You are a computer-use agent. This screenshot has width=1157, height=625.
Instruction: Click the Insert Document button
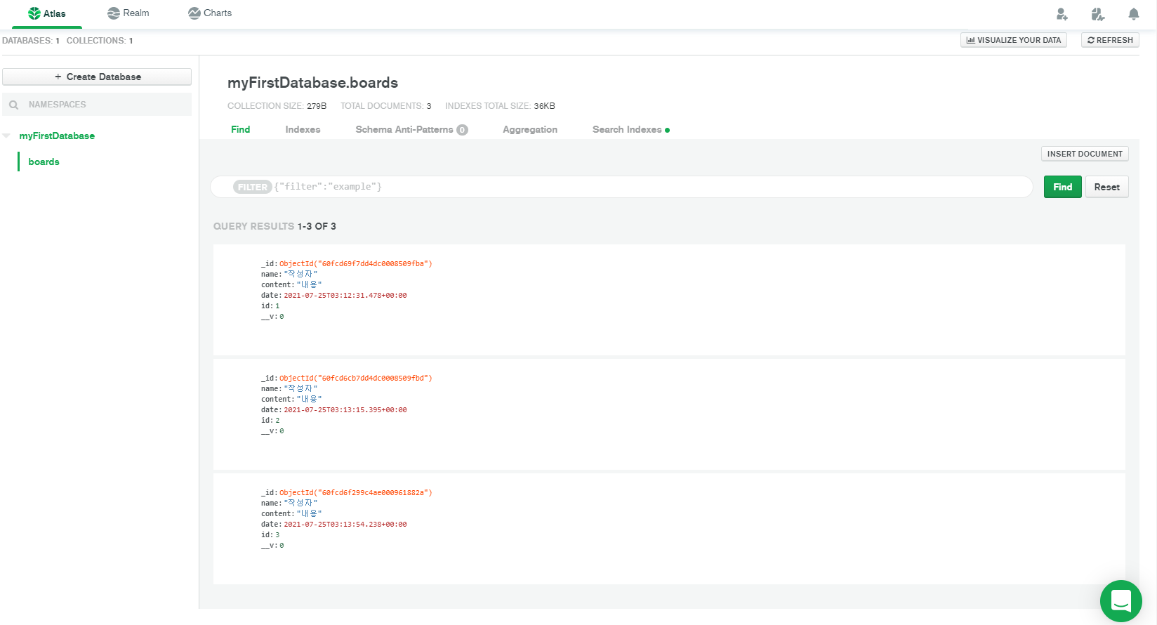(x=1084, y=154)
